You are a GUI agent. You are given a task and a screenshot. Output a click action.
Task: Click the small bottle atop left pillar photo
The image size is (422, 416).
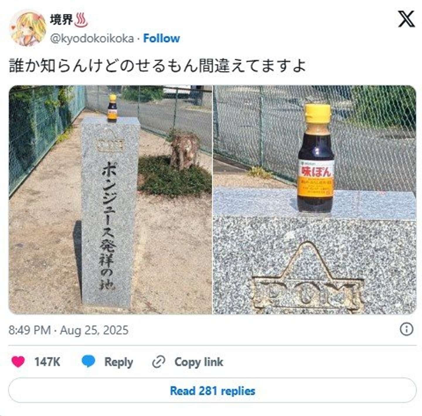(112, 108)
